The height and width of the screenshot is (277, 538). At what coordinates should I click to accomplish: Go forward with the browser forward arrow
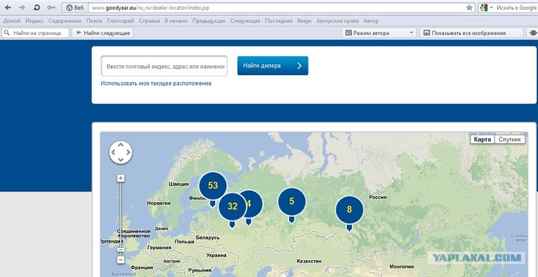pyautogui.click(x=22, y=8)
